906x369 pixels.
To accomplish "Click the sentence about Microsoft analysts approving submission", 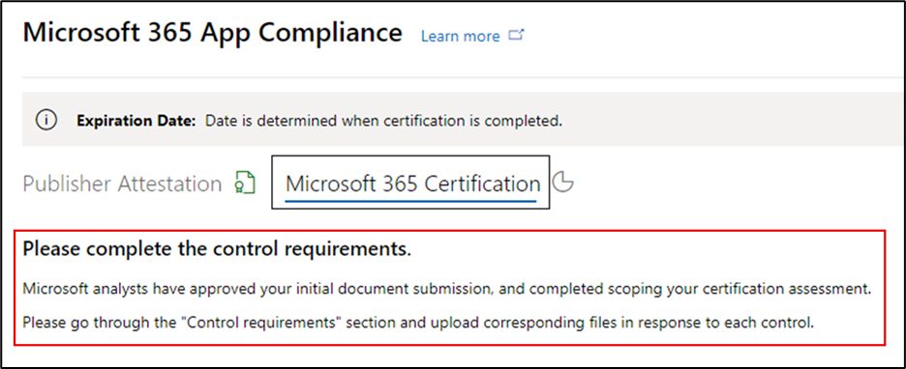I will 446,288.
